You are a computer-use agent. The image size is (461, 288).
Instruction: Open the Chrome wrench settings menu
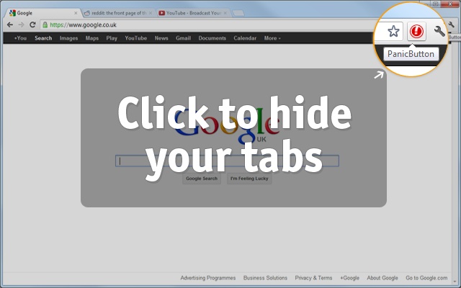pos(439,32)
